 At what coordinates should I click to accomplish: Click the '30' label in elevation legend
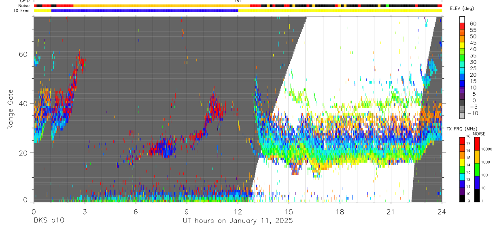click(473, 62)
